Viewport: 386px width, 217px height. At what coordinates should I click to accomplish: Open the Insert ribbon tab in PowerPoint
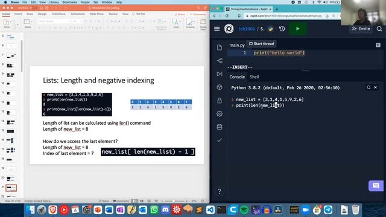[x=18, y=14]
